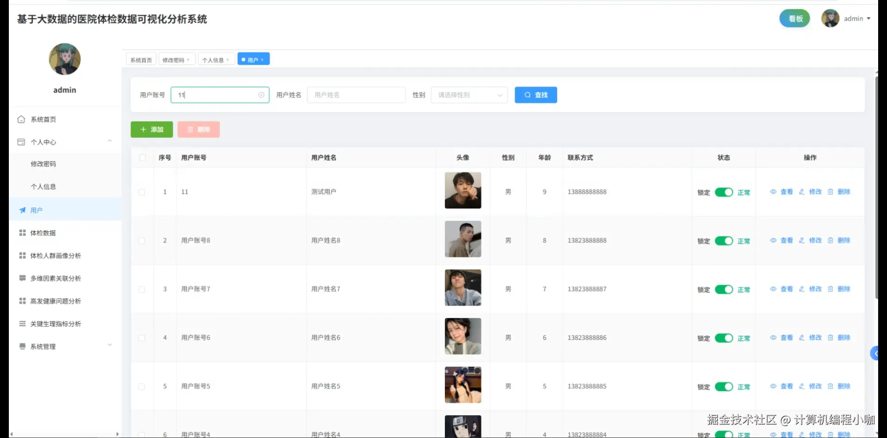Collapse the 个人中心 sidebar menu chevron
This screenshot has width=887, height=438.
[110, 141]
